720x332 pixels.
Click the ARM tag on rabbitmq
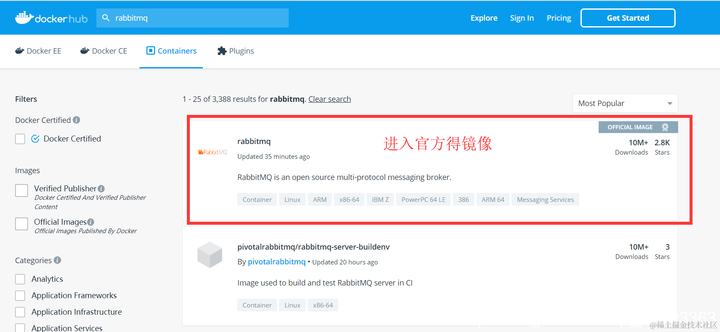tap(320, 199)
